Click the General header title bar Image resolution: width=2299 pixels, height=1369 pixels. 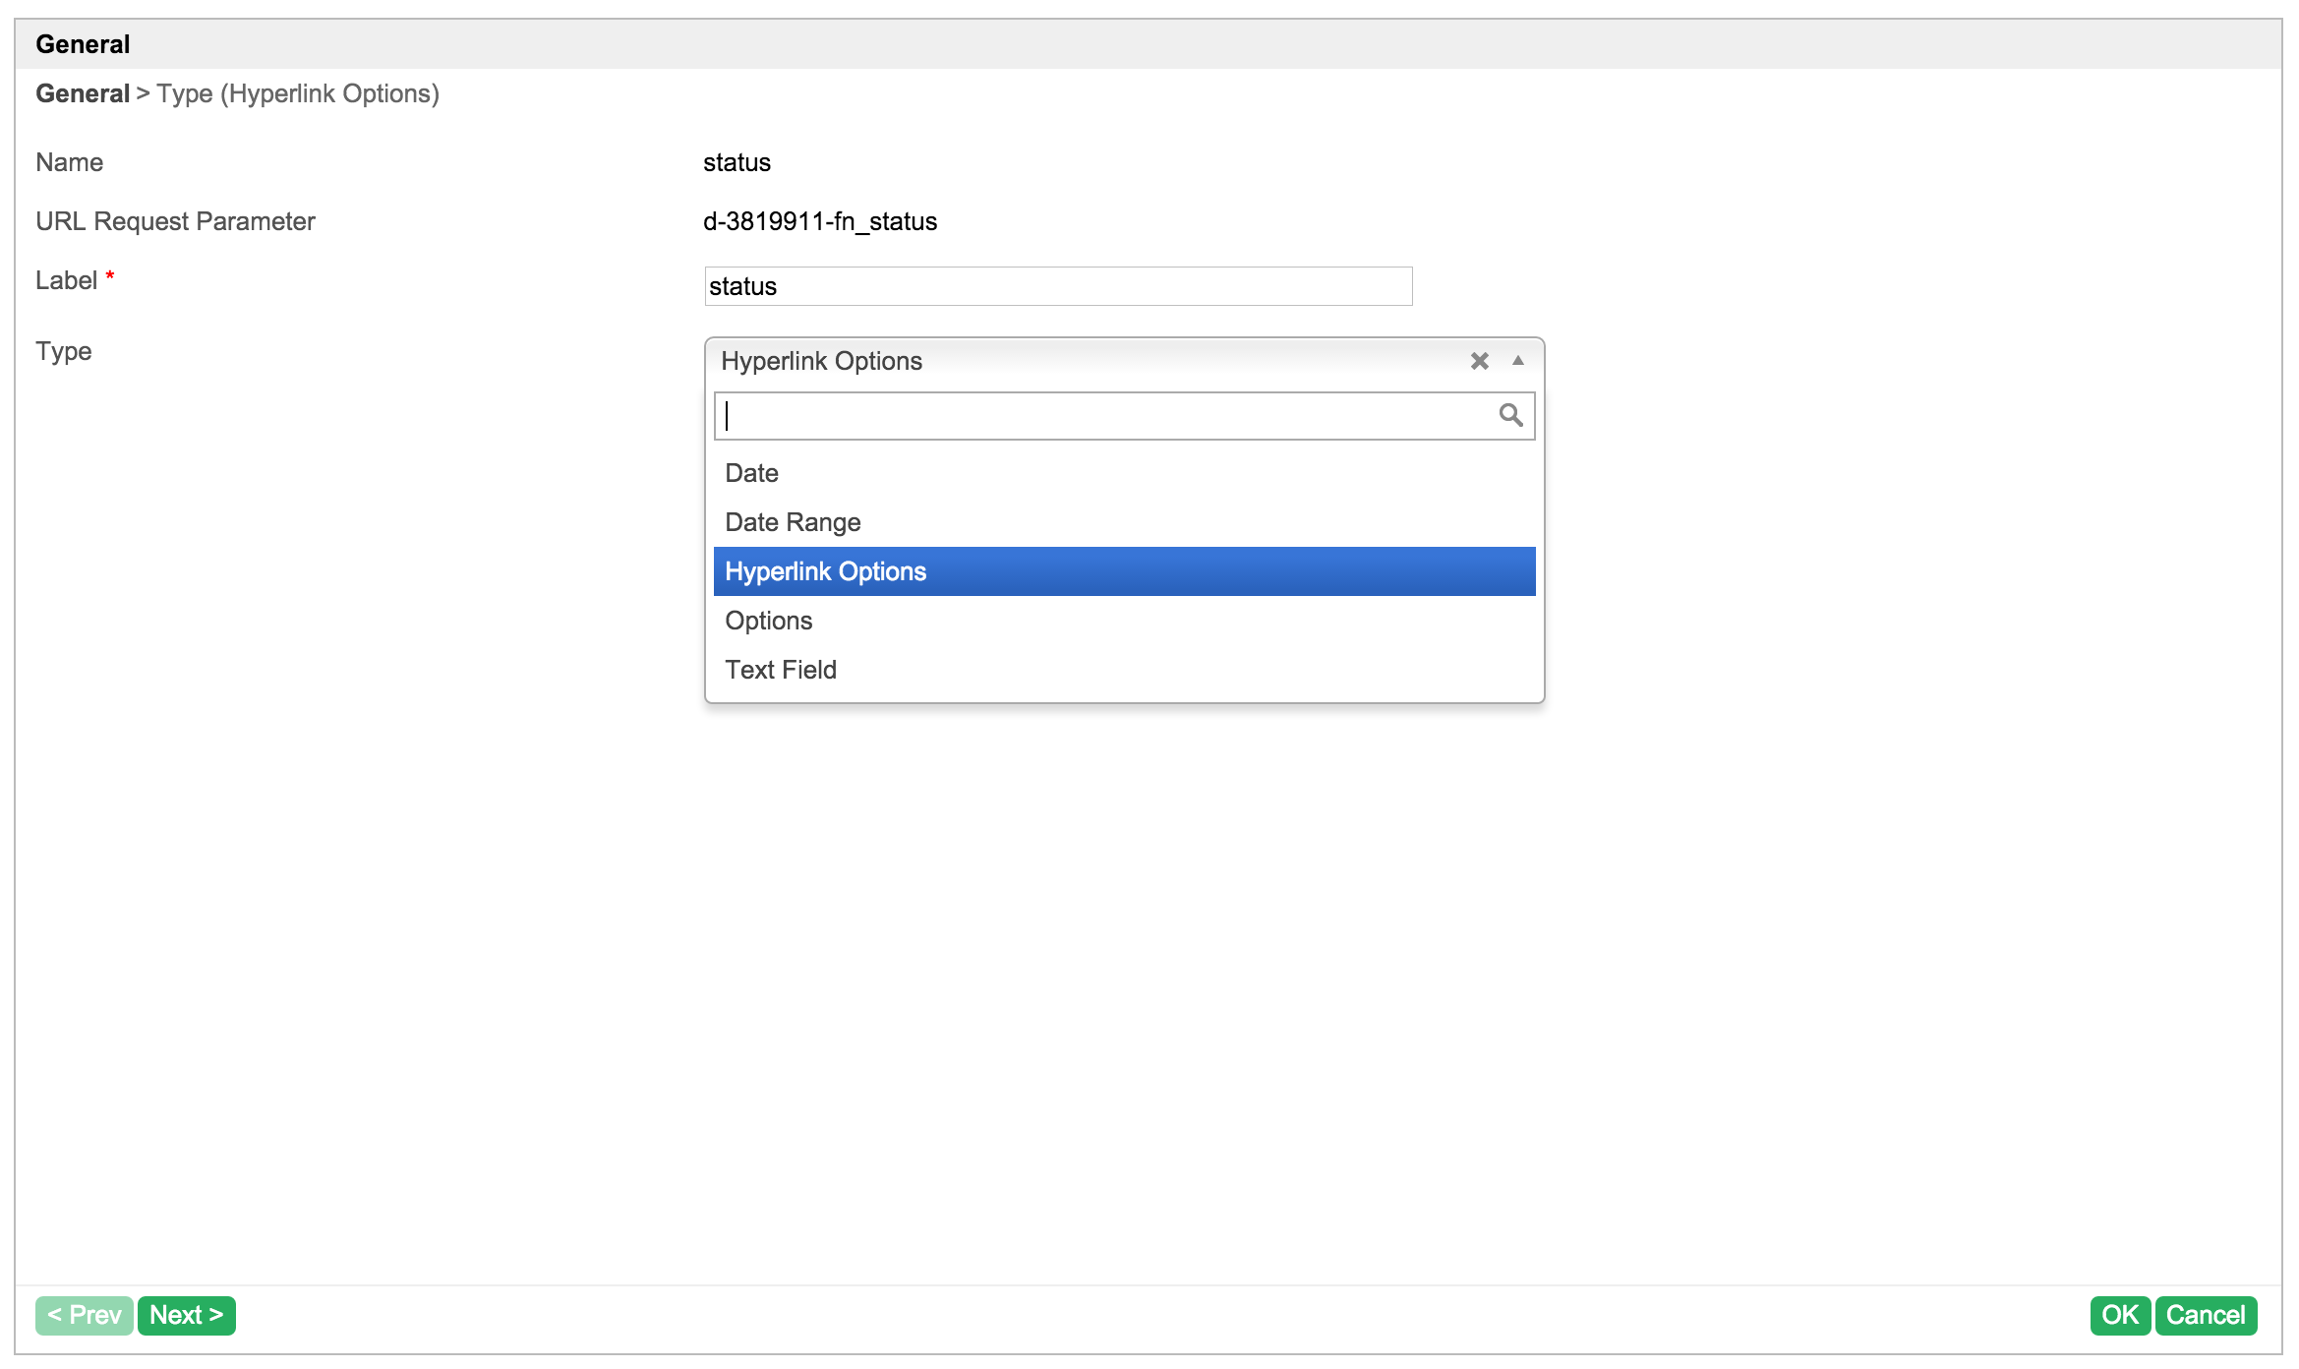[x=83, y=44]
